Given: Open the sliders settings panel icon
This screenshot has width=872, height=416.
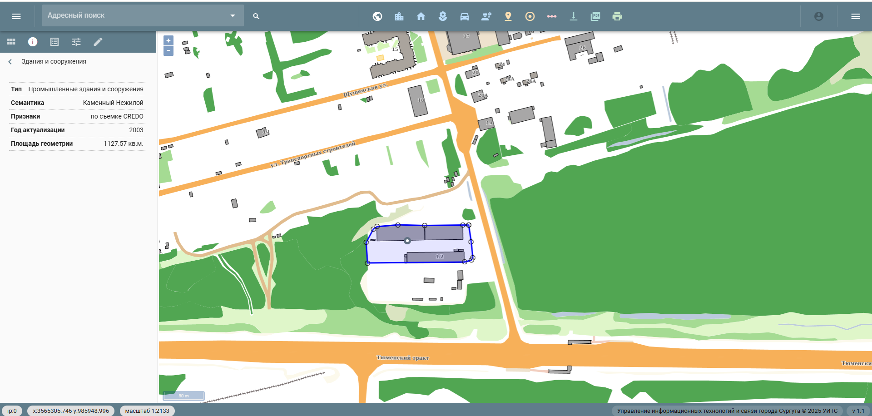Looking at the screenshot, I should click(x=76, y=42).
